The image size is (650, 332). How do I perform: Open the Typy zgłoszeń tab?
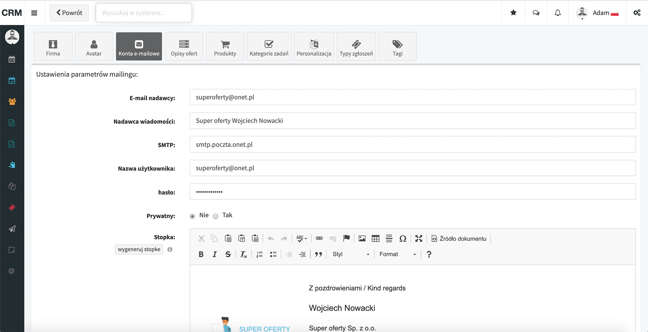(356, 46)
